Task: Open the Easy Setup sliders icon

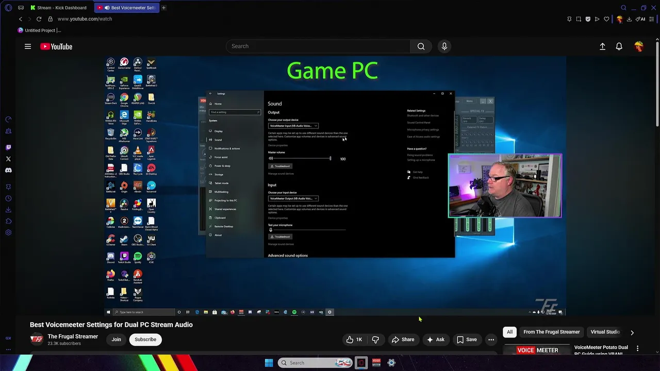Action: [652, 19]
